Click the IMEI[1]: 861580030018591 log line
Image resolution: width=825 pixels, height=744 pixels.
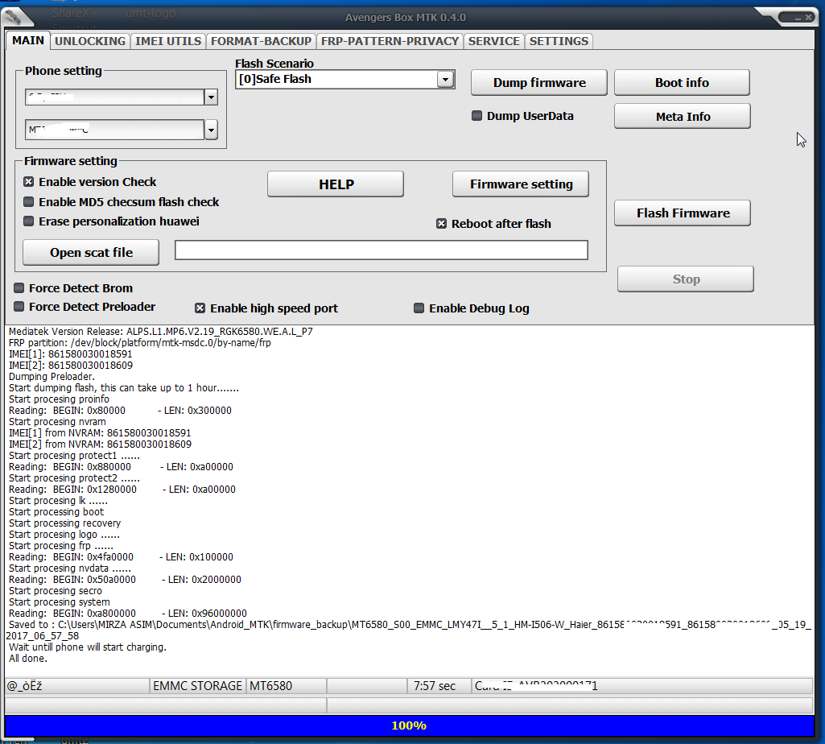click(x=71, y=353)
